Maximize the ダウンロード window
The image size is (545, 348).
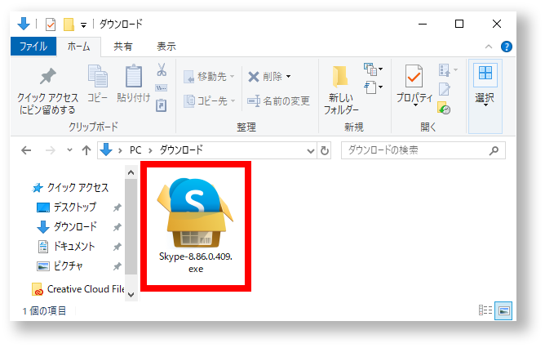pyautogui.click(x=459, y=24)
